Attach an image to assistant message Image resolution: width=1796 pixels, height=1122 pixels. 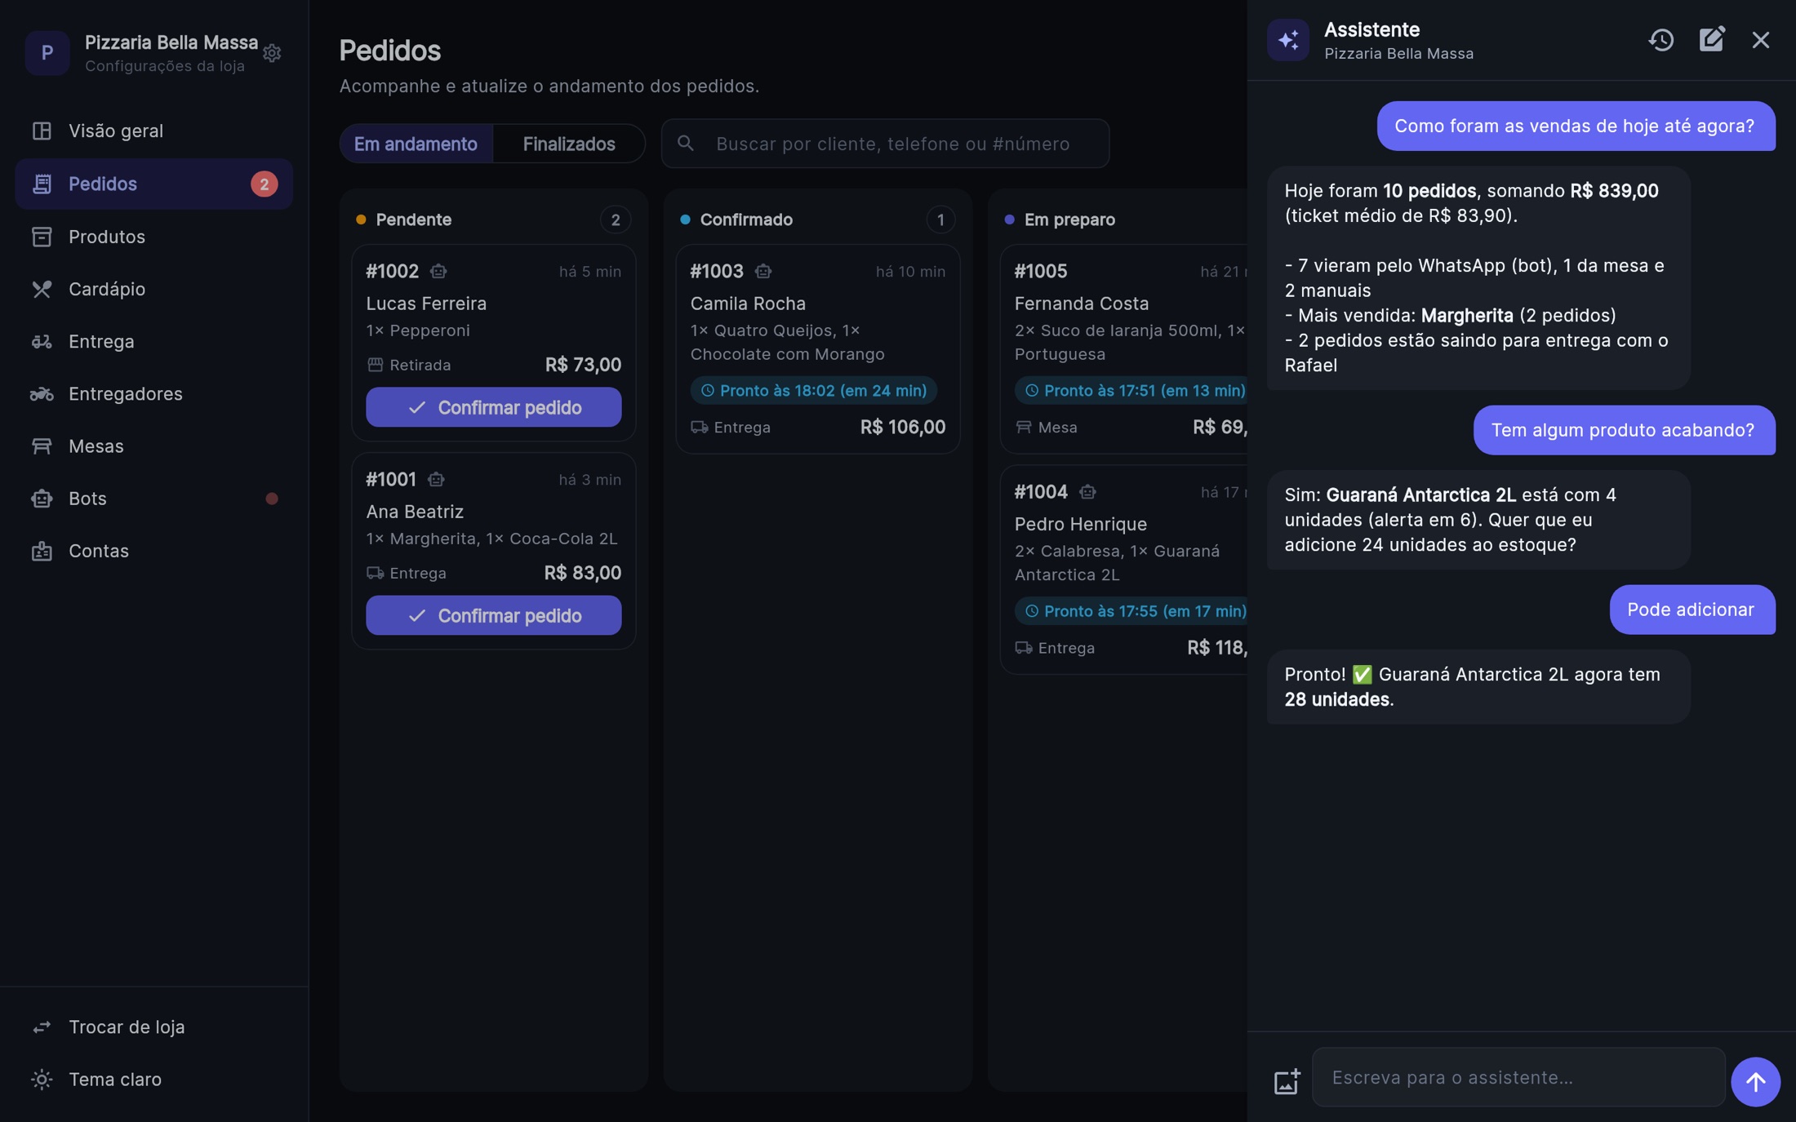[1287, 1081]
